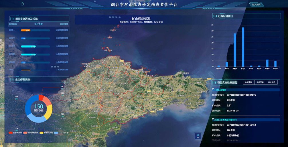Click the bar marker icon beside 行政区域统计

tap(215, 16)
